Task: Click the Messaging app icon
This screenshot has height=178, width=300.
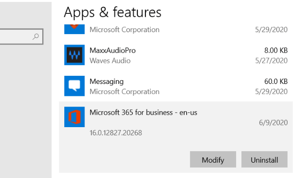Action: (x=74, y=86)
